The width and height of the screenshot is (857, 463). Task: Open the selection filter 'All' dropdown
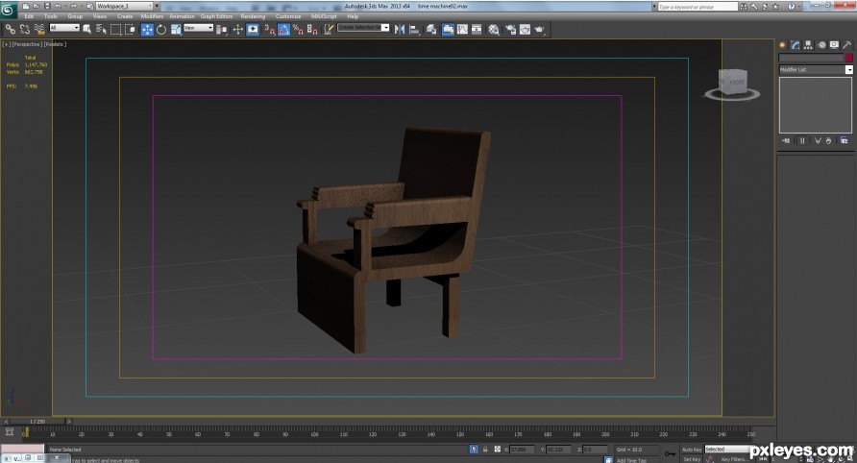coord(64,28)
